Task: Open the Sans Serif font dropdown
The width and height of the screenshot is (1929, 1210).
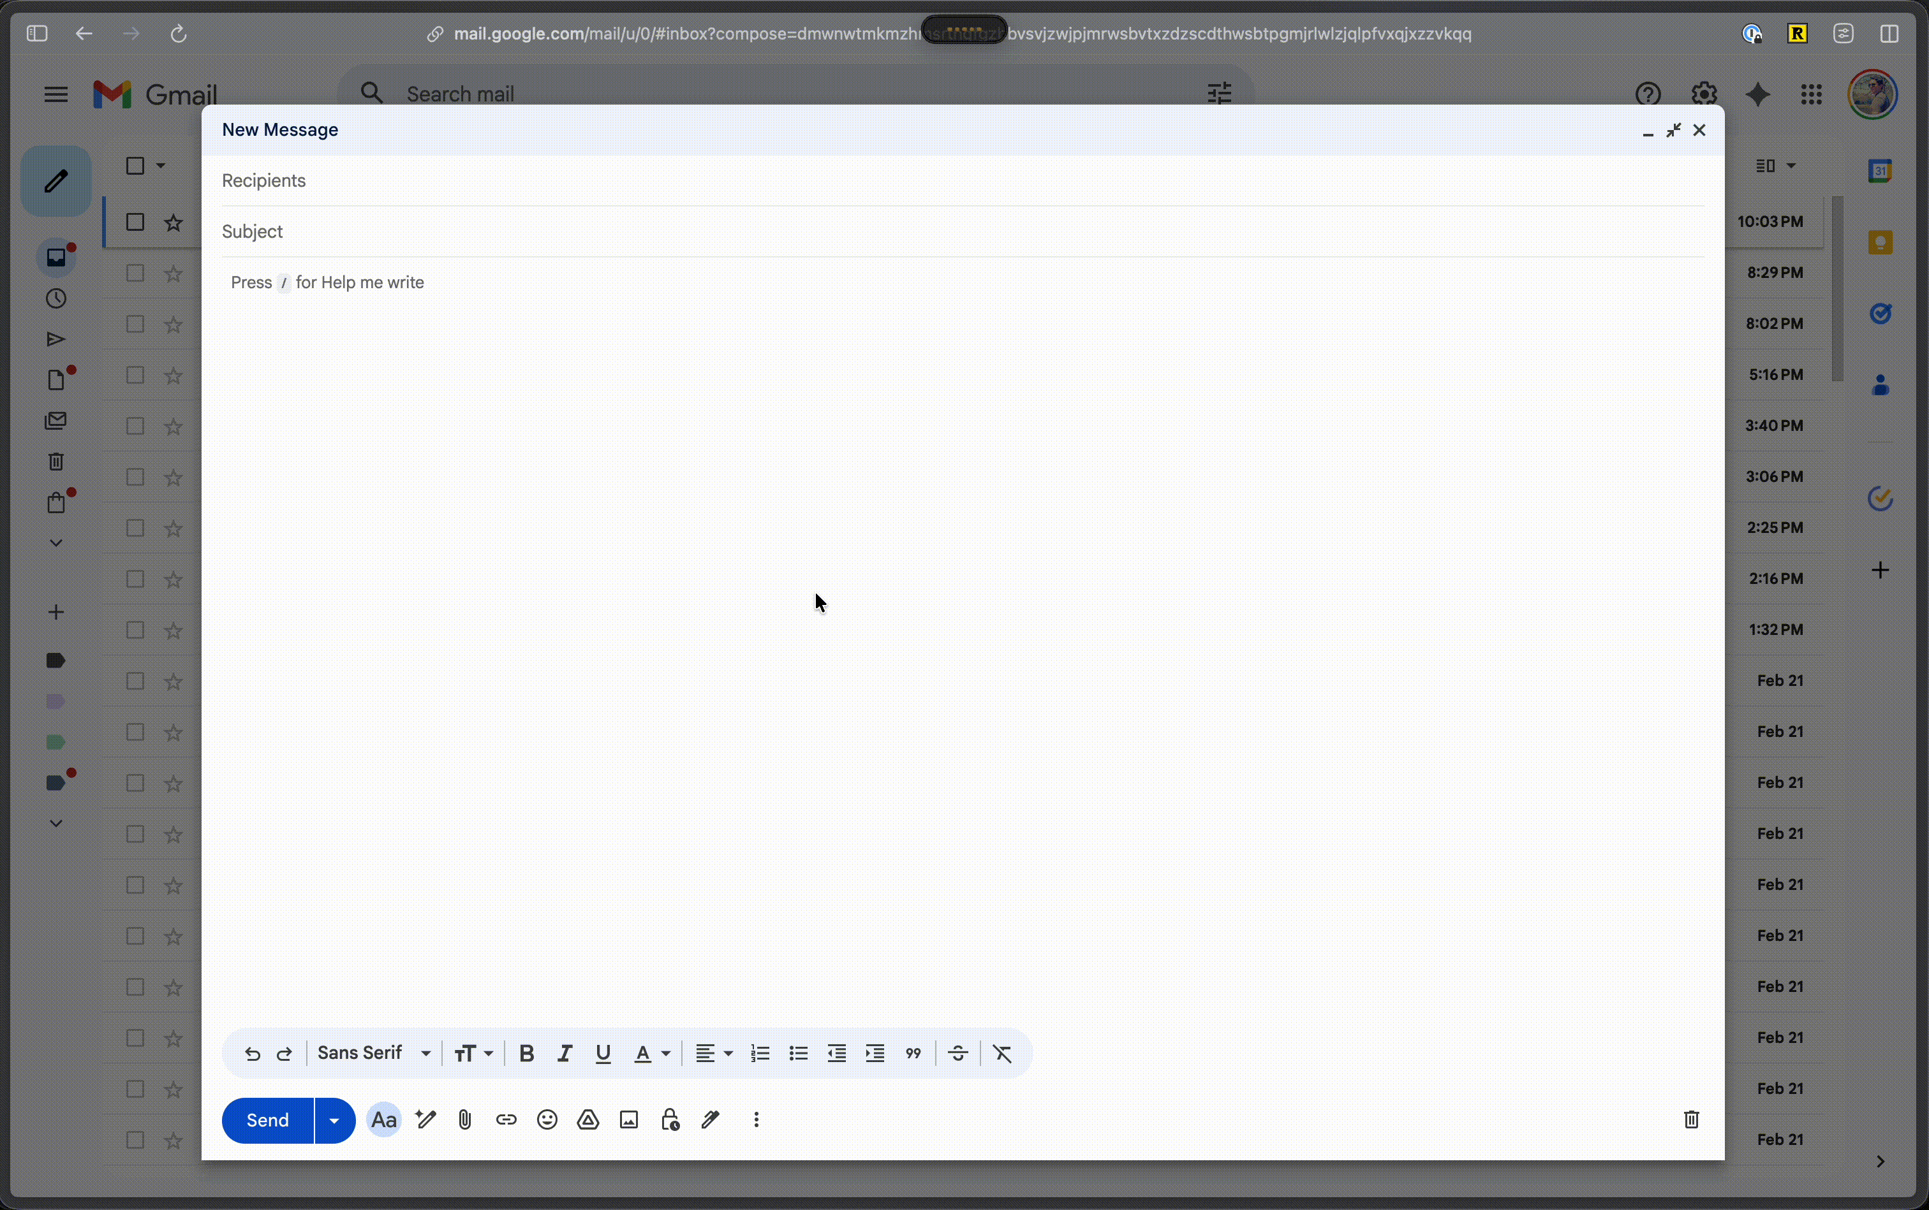Action: coord(373,1053)
